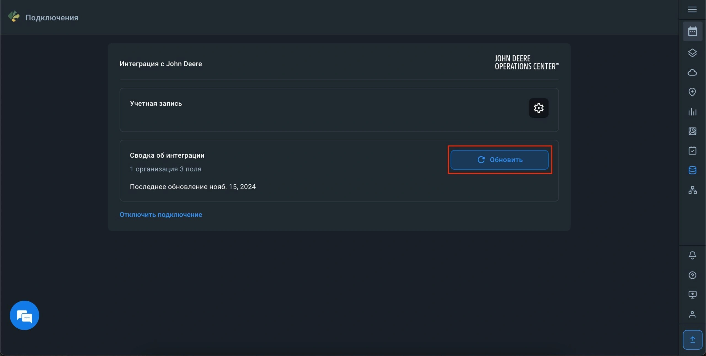
Task: Click Отключить подключение link
Action: (x=161, y=215)
